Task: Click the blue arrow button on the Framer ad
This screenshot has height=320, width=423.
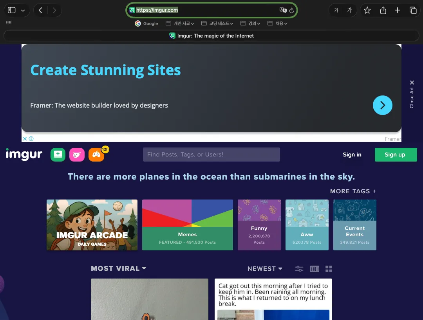Action: coord(383,105)
